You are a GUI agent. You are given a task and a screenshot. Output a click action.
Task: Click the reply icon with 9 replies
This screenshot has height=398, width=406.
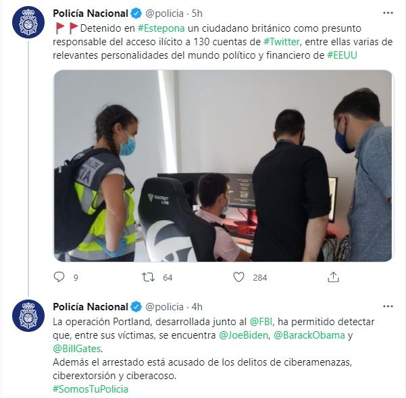[x=59, y=277]
